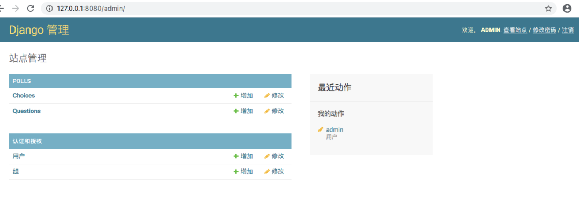Click the 最近动作 panel heading
Image resolution: width=579 pixels, height=207 pixels.
(x=335, y=88)
